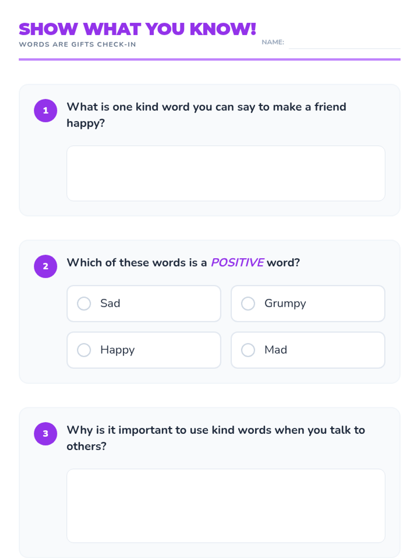This screenshot has width=419, height=558.
Task: Click the answer box for question 3
Action: point(226,505)
